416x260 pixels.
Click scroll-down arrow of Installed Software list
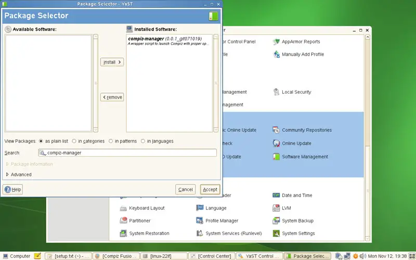coord(216,129)
